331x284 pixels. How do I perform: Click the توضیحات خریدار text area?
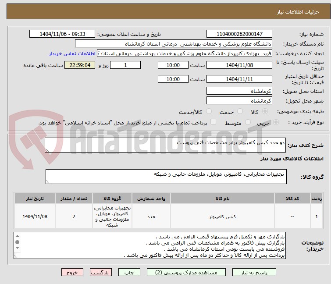pos(149,245)
